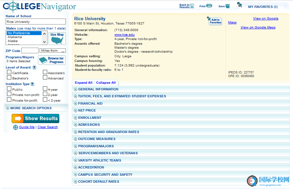
Task: Save the page with the disk icon
Action: tap(224, 6)
